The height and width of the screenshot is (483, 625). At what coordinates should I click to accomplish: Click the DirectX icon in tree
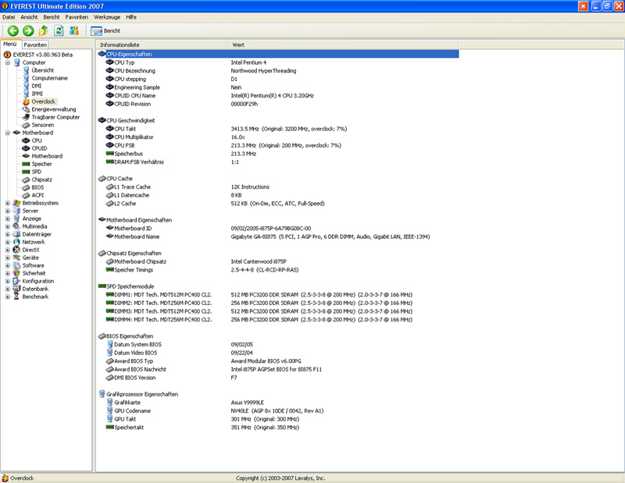16,250
